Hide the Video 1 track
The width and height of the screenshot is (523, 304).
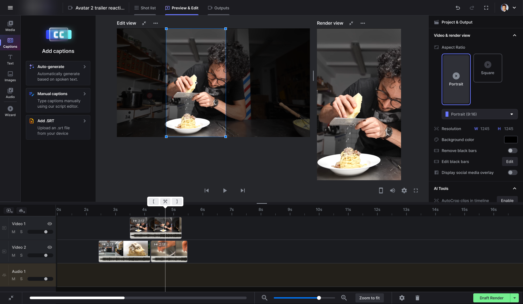(50, 224)
